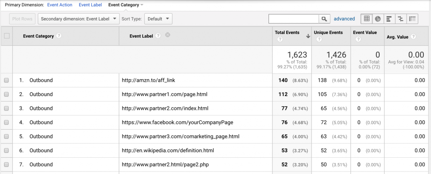431x174 pixels.
Task: Select Event Label primary dimension
Action: pyautogui.click(x=90, y=5)
